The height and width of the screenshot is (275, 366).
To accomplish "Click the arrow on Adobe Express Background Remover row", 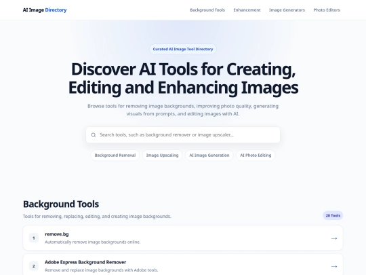I will (334, 266).
